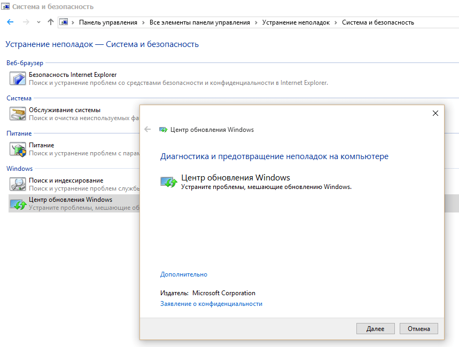The width and height of the screenshot is (459, 347).
Task: Click dialog heading 'Диагностика и предотвращение неполадок'
Action: point(274,156)
